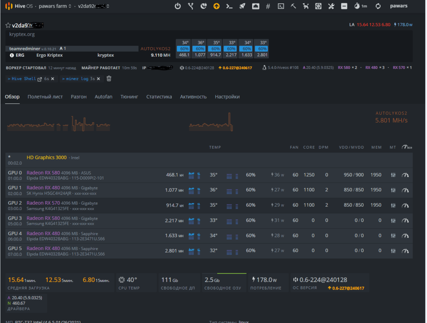427x323 pixels.
Task: Toggle the 1m auto-refresh timer
Action: point(360,6)
